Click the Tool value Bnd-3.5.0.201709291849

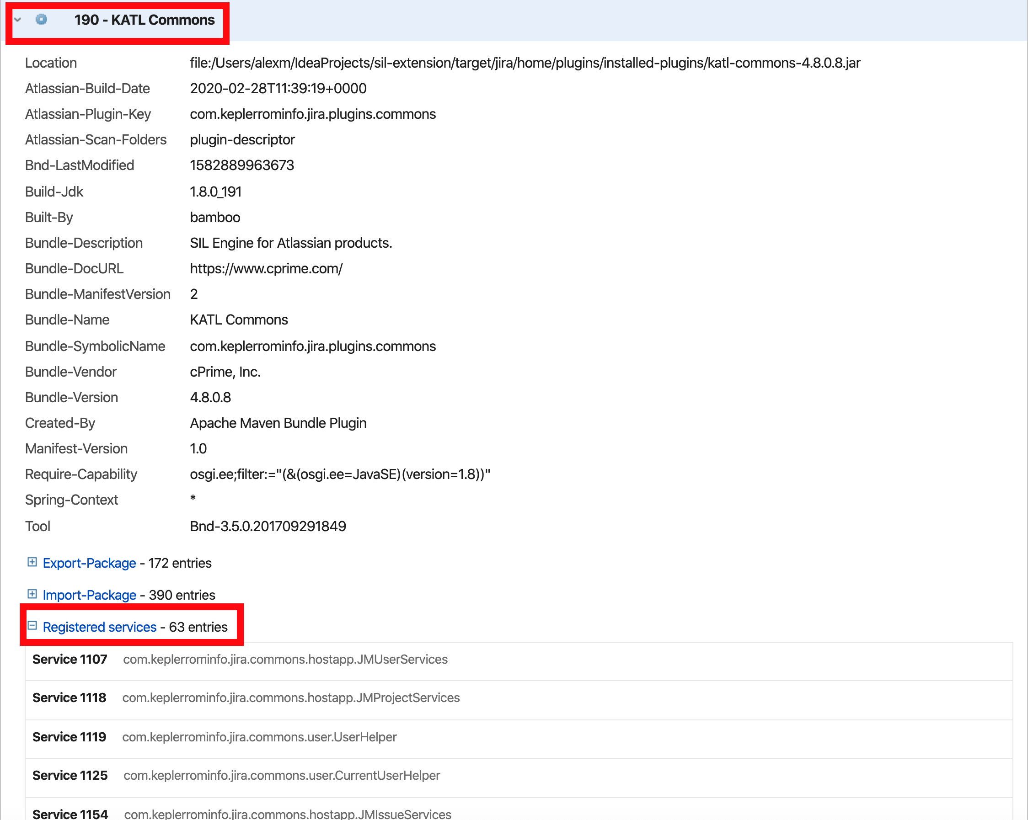268,527
